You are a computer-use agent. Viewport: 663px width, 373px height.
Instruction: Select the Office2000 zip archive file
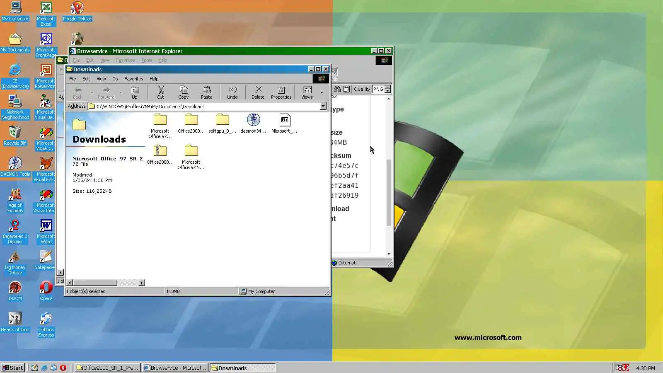pyautogui.click(x=160, y=155)
